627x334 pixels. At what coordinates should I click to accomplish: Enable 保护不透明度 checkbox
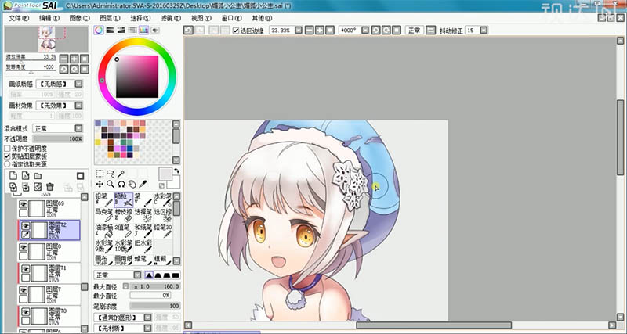[x=7, y=149]
